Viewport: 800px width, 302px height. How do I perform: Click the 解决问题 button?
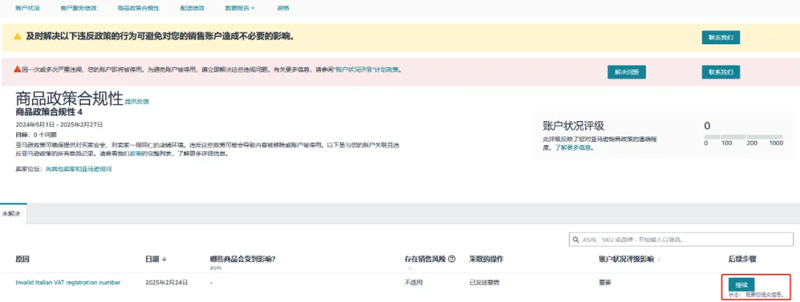coord(627,72)
